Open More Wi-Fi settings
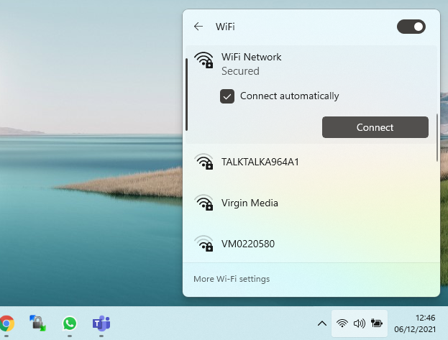The width and height of the screenshot is (448, 340). pos(232,279)
